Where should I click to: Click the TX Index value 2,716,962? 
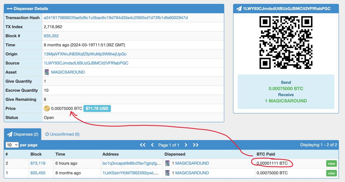click(53, 27)
